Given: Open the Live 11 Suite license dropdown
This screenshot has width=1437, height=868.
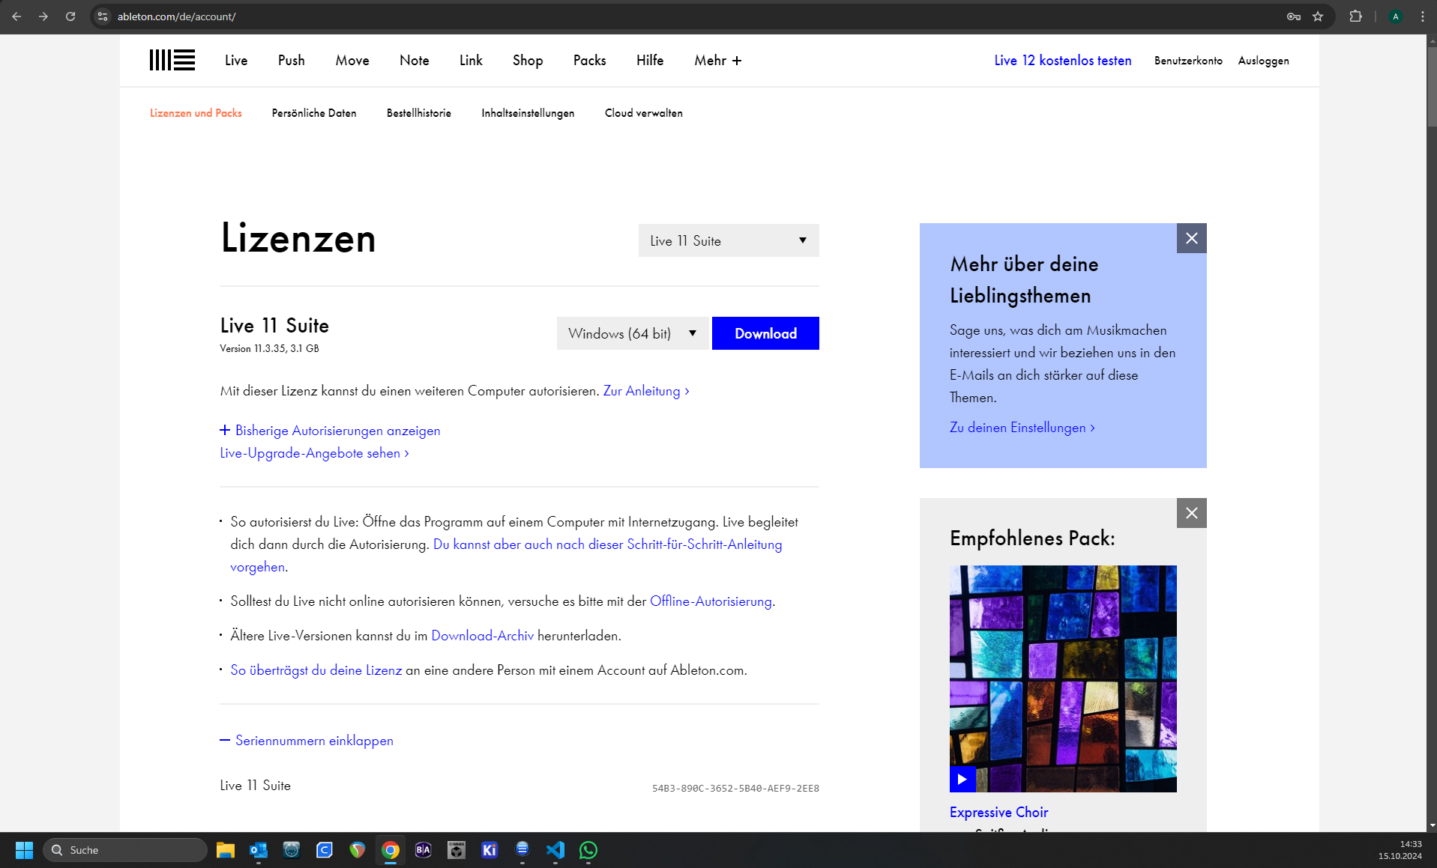Looking at the screenshot, I should click(x=729, y=240).
